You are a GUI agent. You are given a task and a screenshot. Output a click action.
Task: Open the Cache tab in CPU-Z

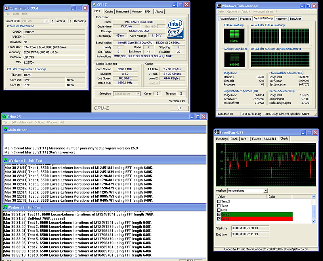click(x=109, y=12)
